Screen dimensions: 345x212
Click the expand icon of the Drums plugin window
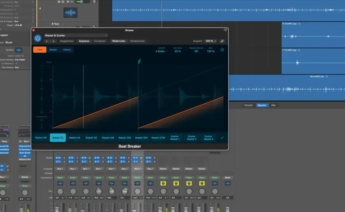click(x=225, y=30)
